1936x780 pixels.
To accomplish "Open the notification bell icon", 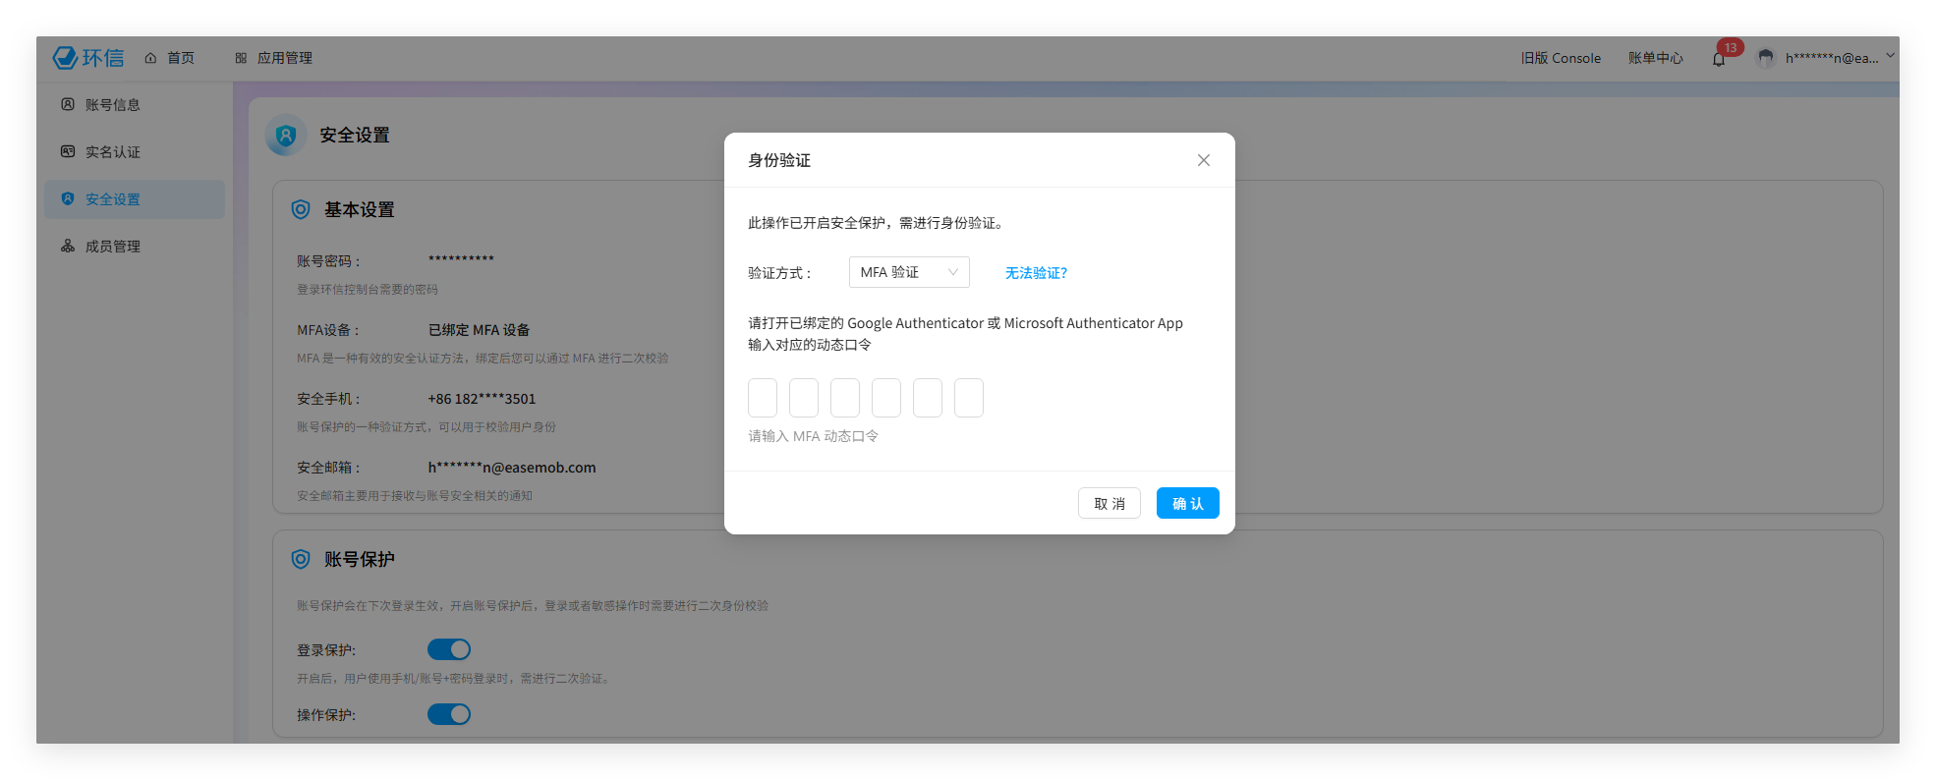I will tap(1719, 59).
